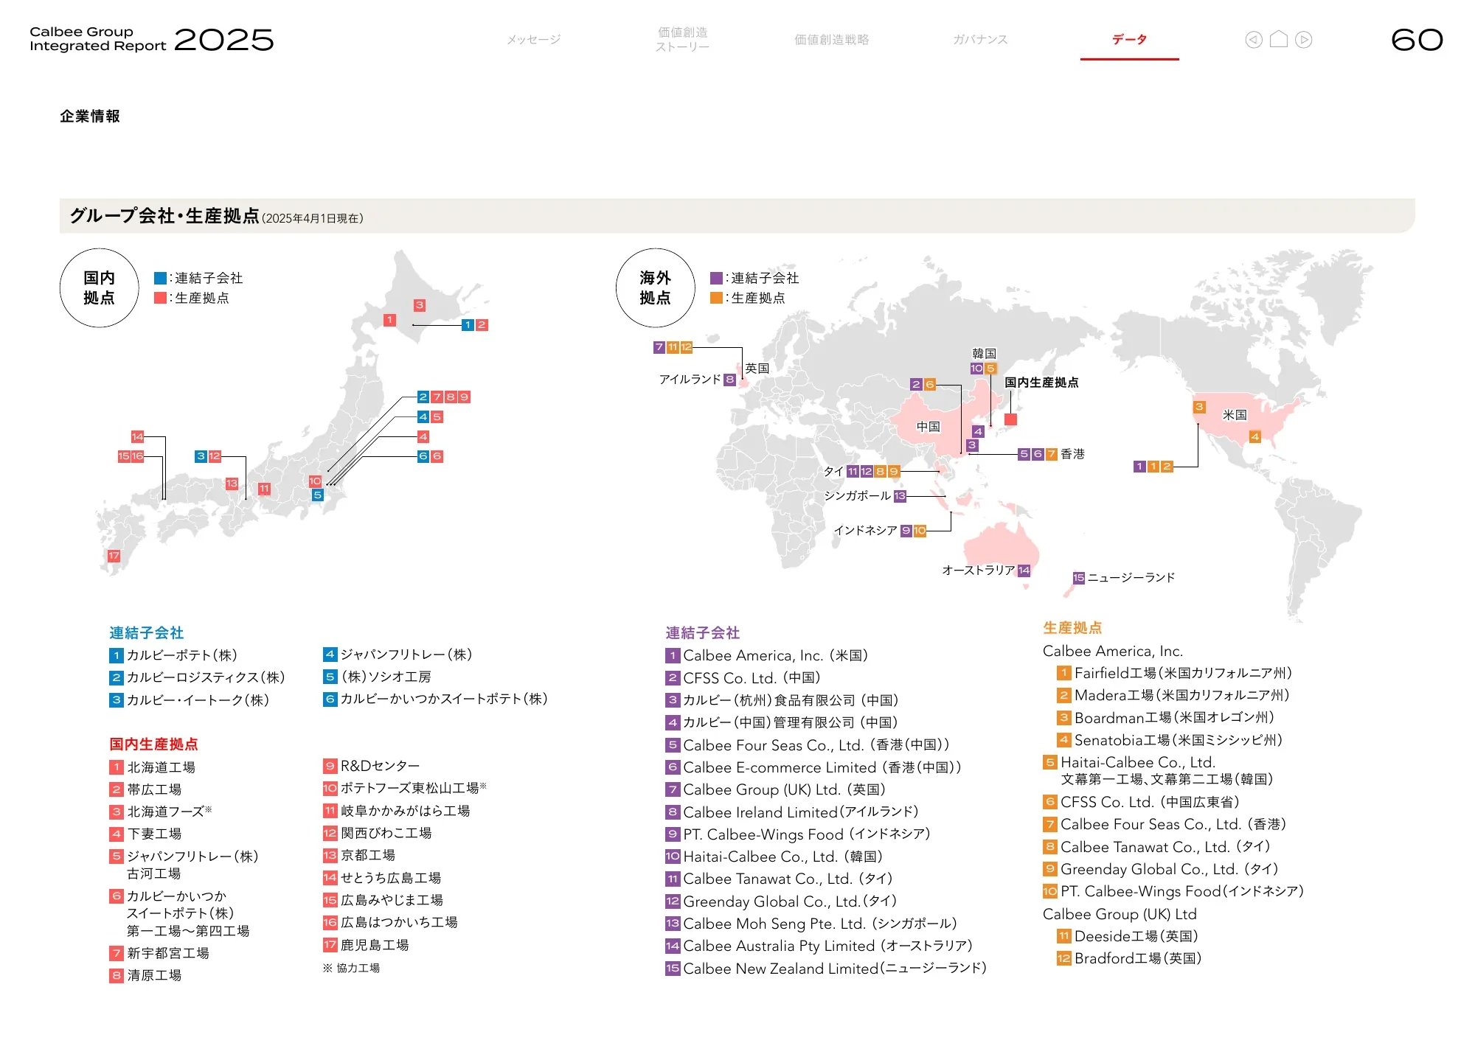Click the blue 連結子会社 legend square for Japan
The height and width of the screenshot is (1043, 1475).
pos(160,278)
